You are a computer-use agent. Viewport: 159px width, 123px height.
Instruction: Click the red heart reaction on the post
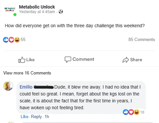pyautogui.click(x=11, y=40)
